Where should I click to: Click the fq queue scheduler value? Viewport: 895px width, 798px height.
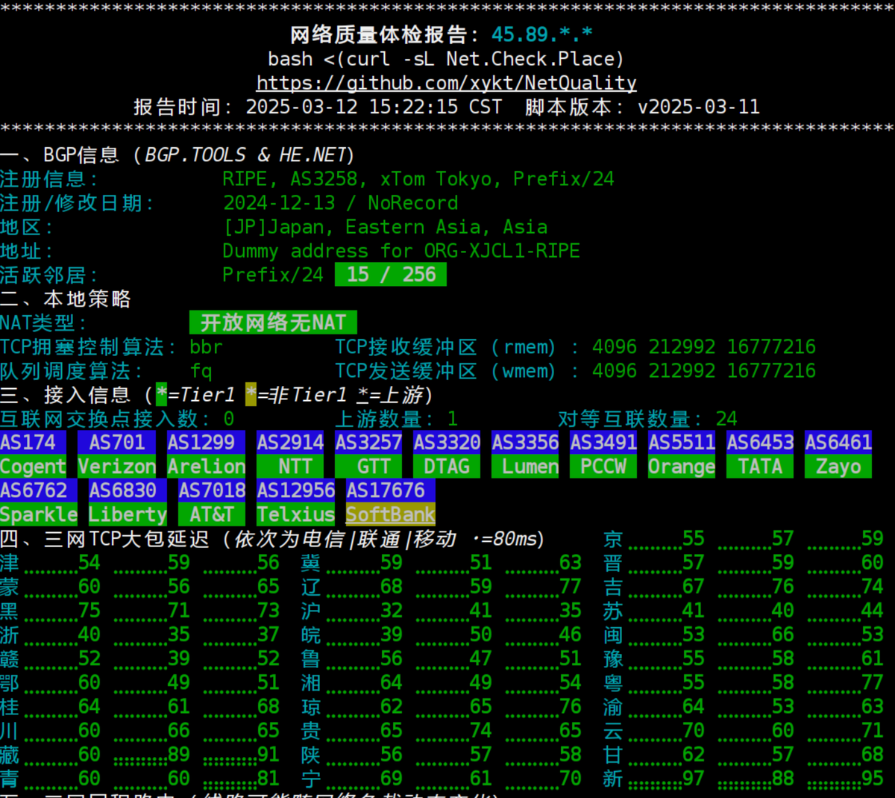pyautogui.click(x=201, y=371)
